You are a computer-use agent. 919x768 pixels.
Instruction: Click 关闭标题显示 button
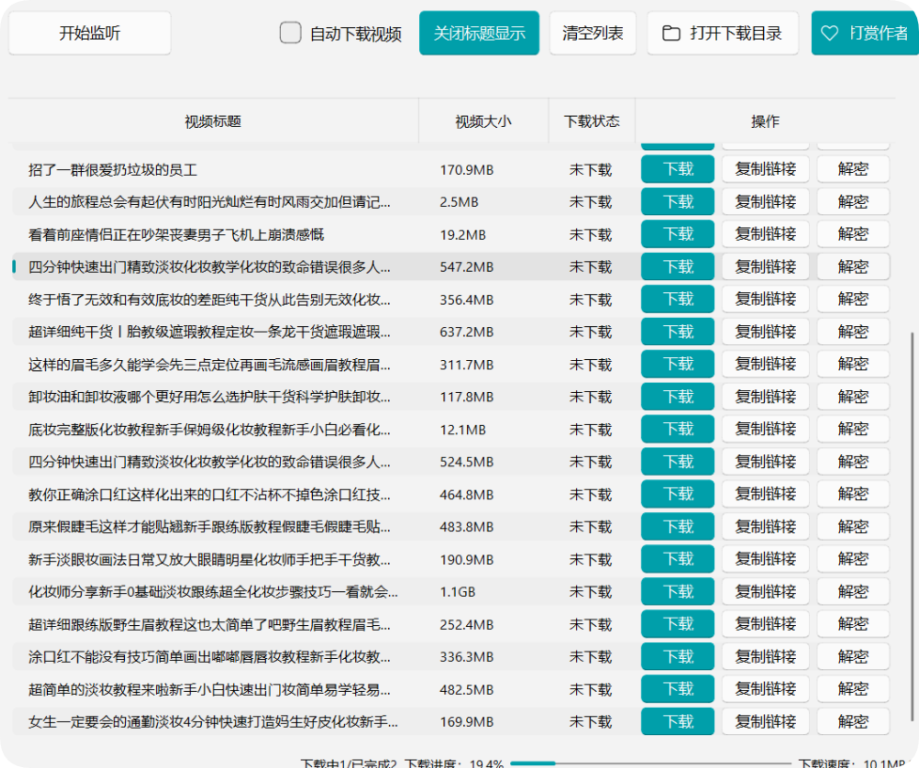[479, 33]
